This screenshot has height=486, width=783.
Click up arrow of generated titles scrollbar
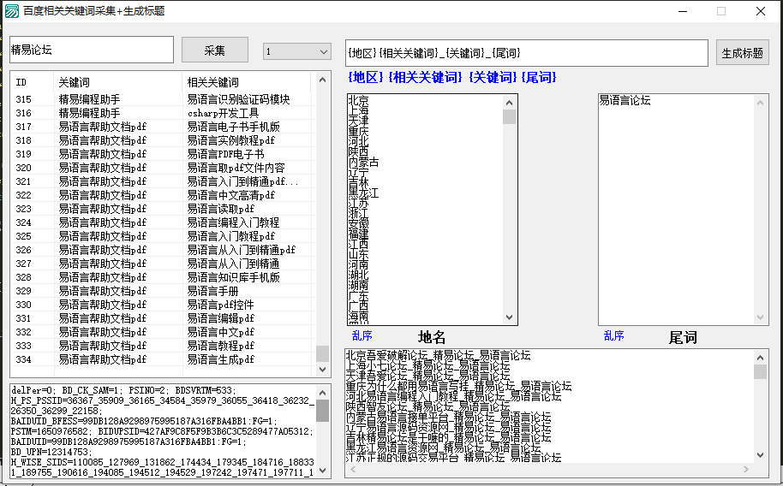[x=760, y=358]
